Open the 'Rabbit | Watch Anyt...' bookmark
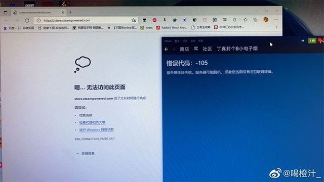 172,27
